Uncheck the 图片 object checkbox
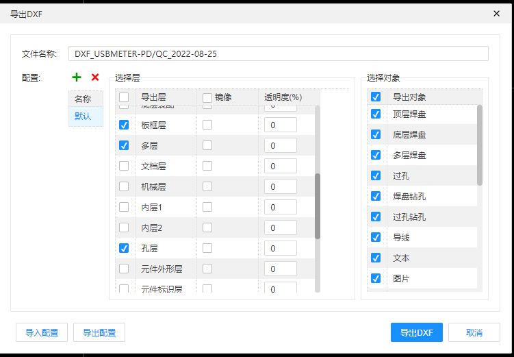The width and height of the screenshot is (514, 357). [x=376, y=278]
